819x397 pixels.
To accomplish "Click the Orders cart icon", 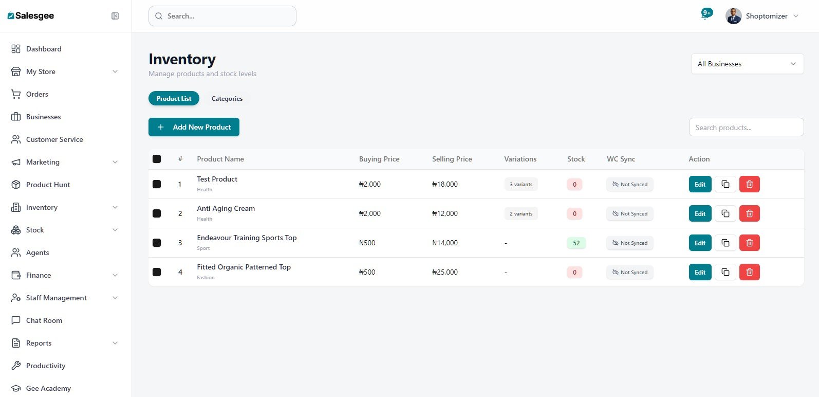I will tap(16, 94).
